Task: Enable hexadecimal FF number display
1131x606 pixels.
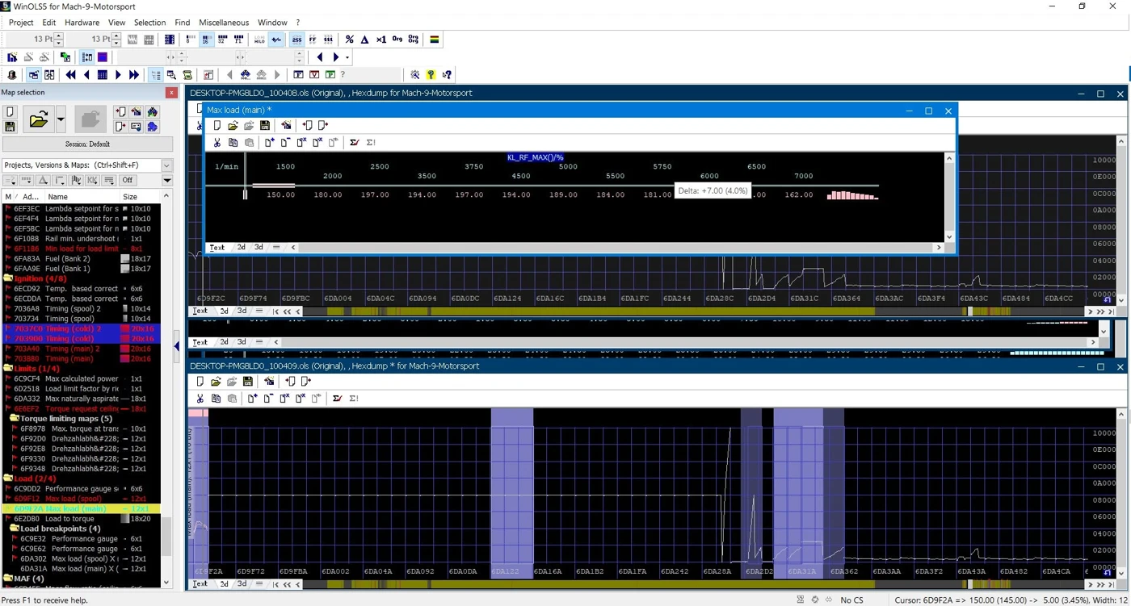Action: [x=313, y=40]
